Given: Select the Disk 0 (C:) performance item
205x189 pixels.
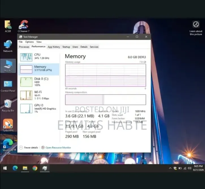Looking at the screenshot, I should (39, 82).
